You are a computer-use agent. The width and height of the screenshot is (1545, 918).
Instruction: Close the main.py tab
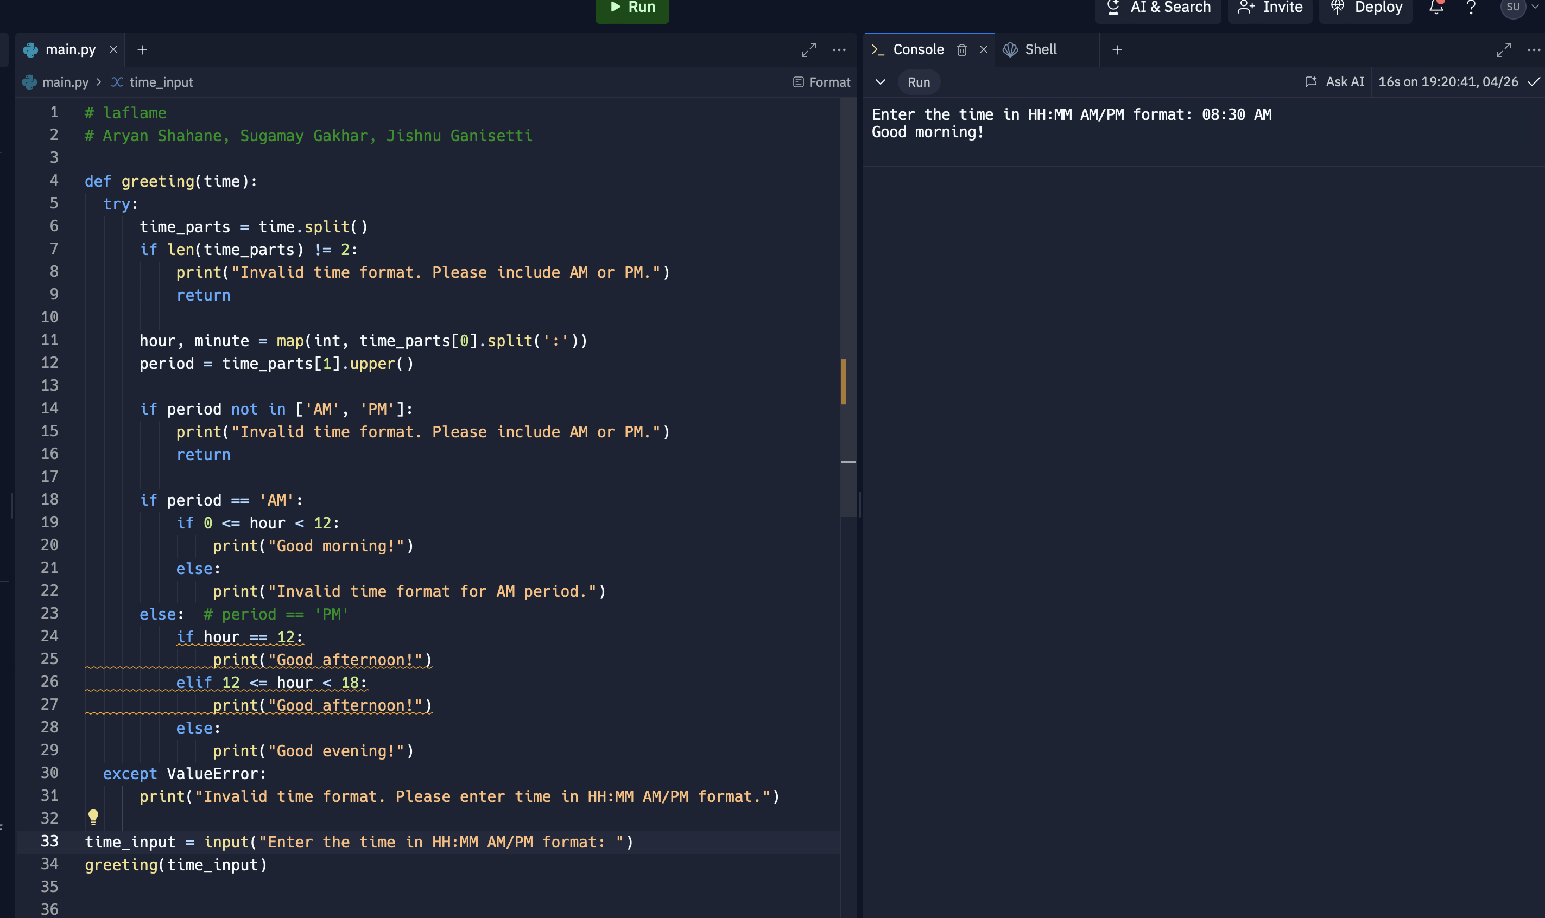tap(113, 49)
